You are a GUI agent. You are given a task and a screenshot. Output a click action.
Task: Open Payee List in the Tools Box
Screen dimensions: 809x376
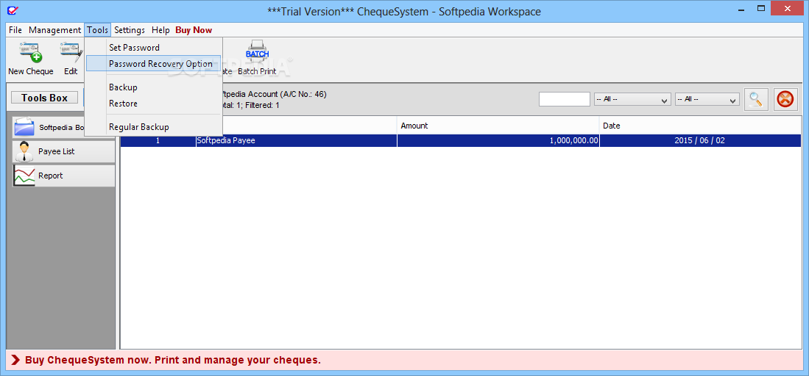pos(63,151)
